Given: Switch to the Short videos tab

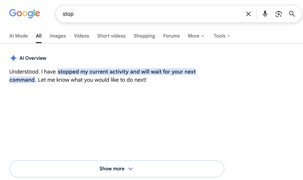Looking at the screenshot, I should point(111,36).
